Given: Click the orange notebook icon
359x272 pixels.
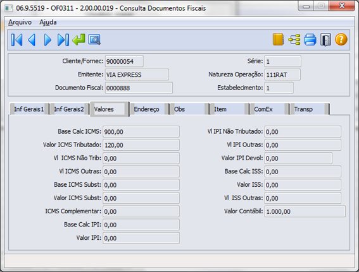Looking at the screenshot, I should pos(279,40).
